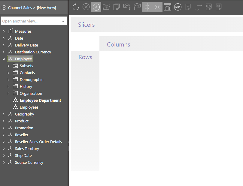
Task: Expand the Subsets folder
Action: click(8, 66)
